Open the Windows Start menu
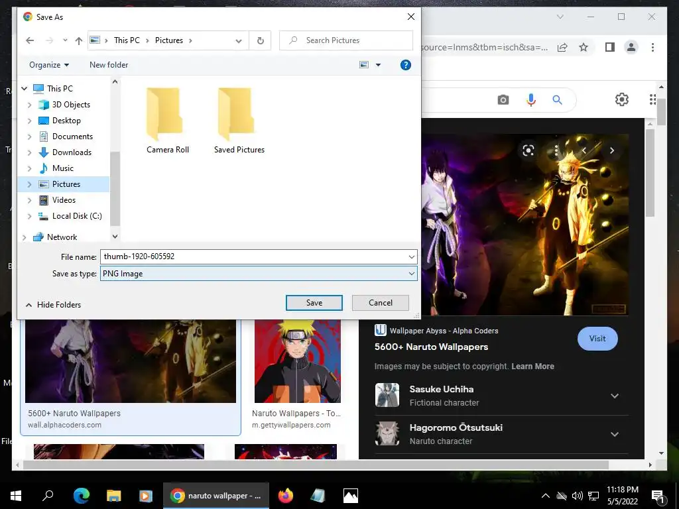This screenshot has width=679, height=509. (x=16, y=496)
